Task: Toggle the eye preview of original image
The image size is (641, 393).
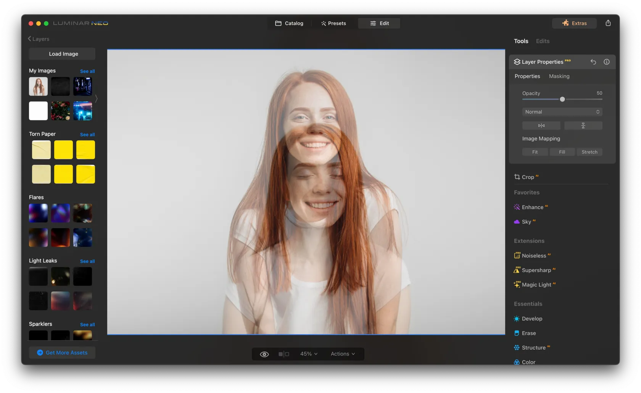Action: pyautogui.click(x=264, y=354)
